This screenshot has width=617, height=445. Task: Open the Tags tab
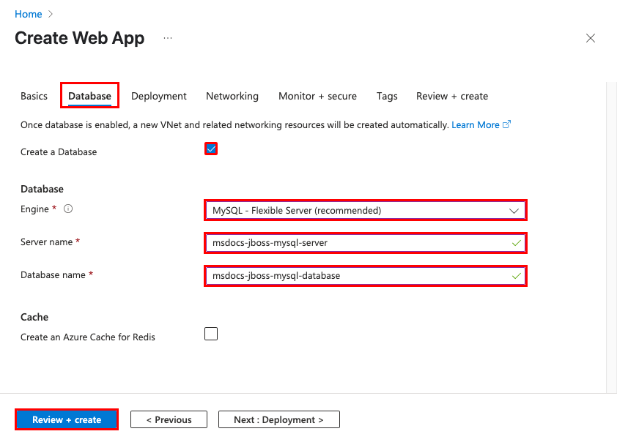(387, 96)
